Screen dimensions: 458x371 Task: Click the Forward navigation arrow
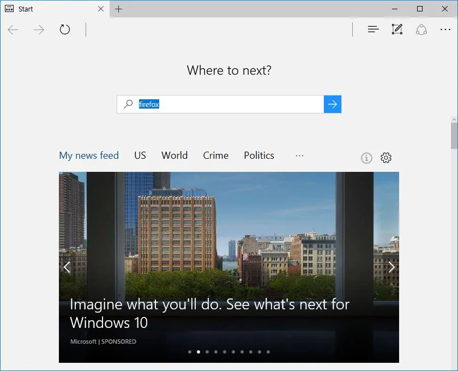click(x=39, y=29)
